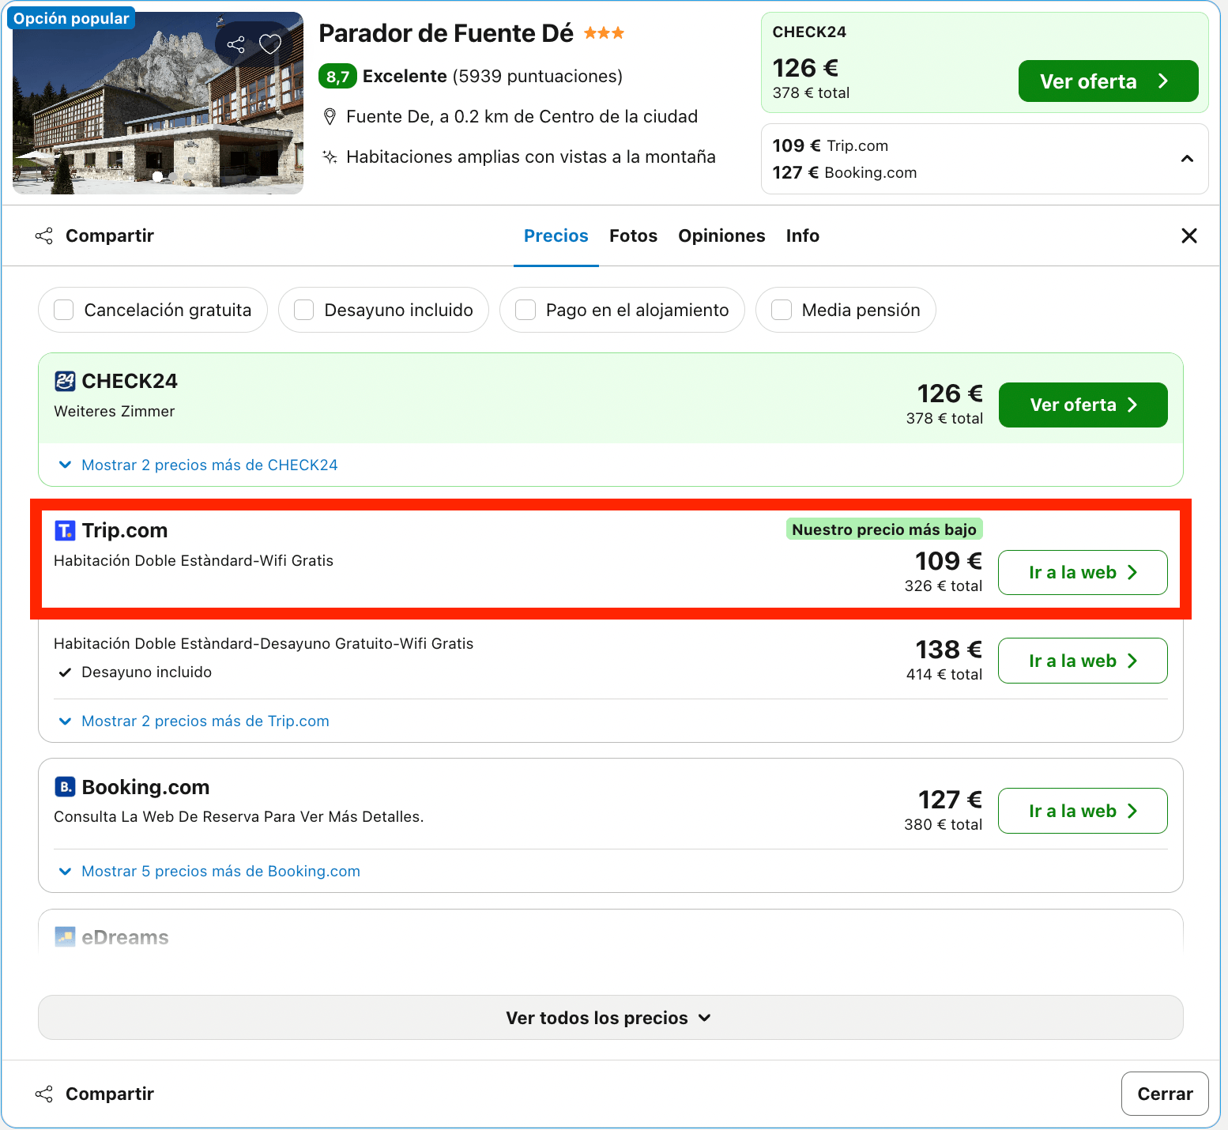Click Excelente (5939 puntuaciones) rating text
The image size is (1228, 1130).
coord(492,76)
